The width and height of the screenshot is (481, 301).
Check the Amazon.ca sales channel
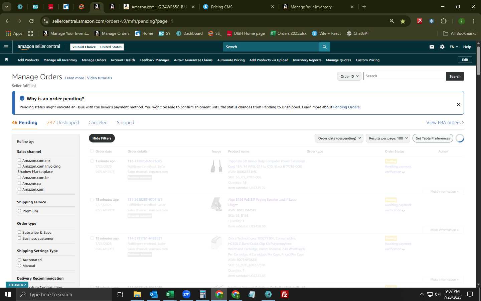(x=19, y=183)
